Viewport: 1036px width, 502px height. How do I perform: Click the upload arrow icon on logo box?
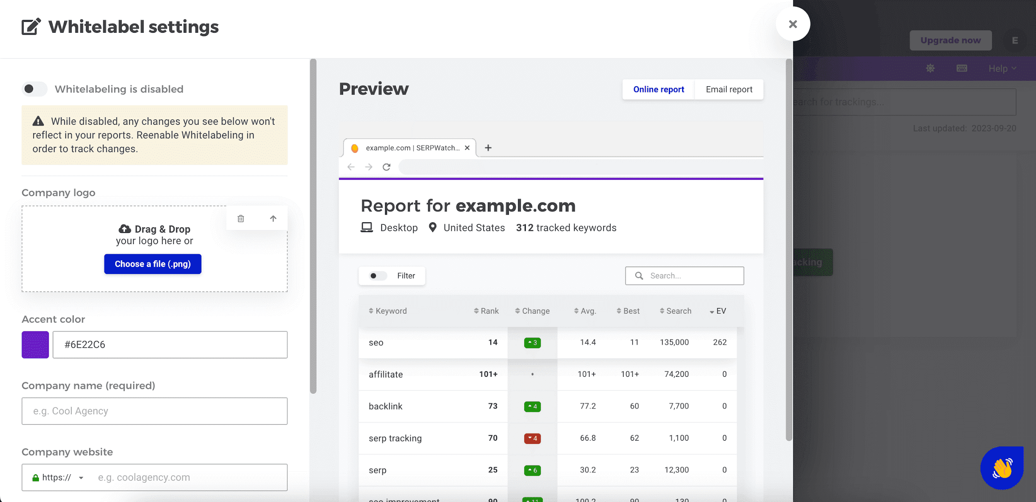(x=273, y=218)
